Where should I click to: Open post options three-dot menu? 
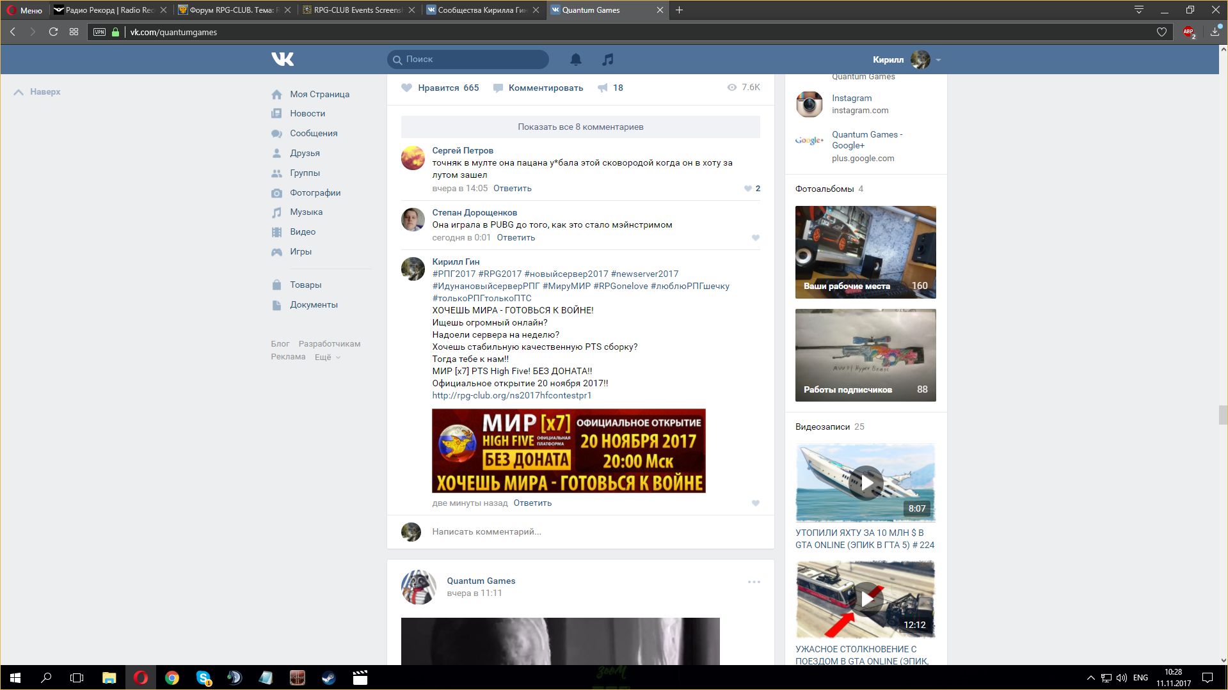(x=754, y=582)
